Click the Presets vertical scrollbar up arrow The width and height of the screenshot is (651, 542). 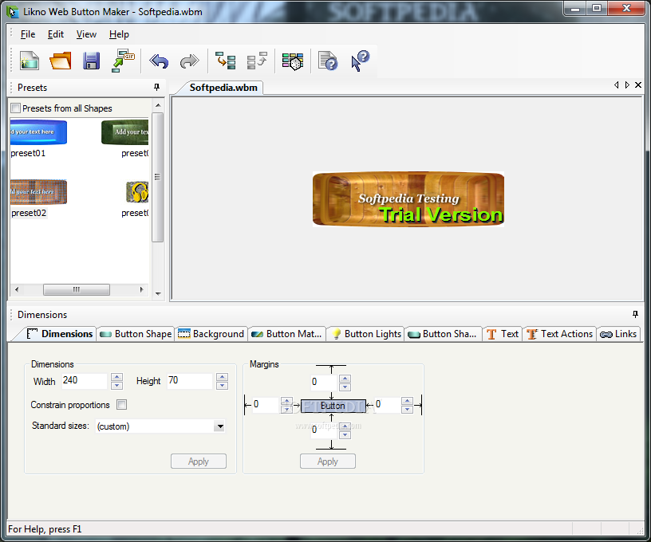pyautogui.click(x=158, y=105)
